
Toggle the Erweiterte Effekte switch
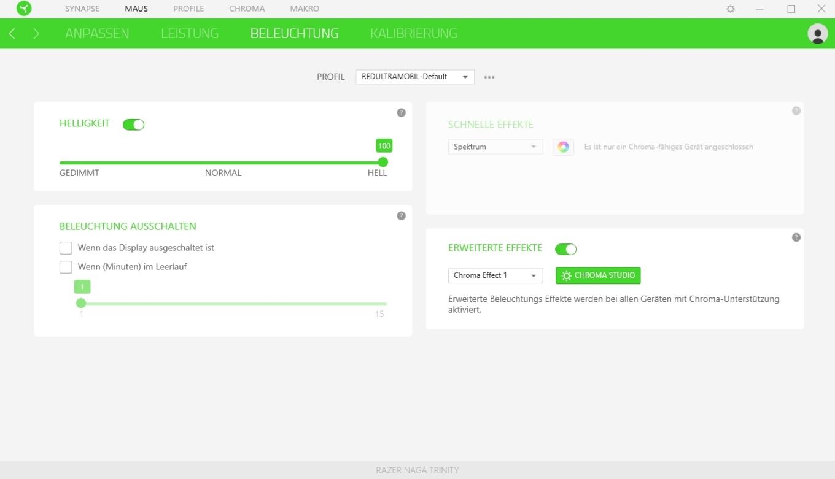tap(565, 249)
